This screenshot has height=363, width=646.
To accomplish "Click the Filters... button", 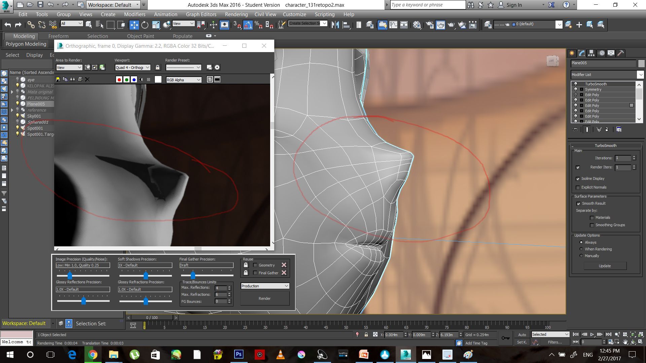I will click(x=555, y=342).
